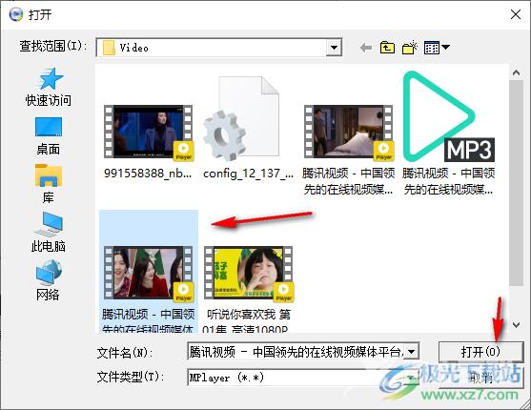
Task: Select the config_12_137 file
Action: 248,129
